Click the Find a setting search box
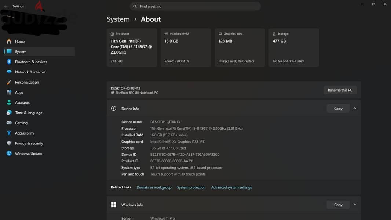Image resolution: width=391 pixels, height=220 pixels. point(195,6)
